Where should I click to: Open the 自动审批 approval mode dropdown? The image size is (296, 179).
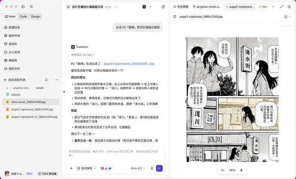[x=87, y=168]
